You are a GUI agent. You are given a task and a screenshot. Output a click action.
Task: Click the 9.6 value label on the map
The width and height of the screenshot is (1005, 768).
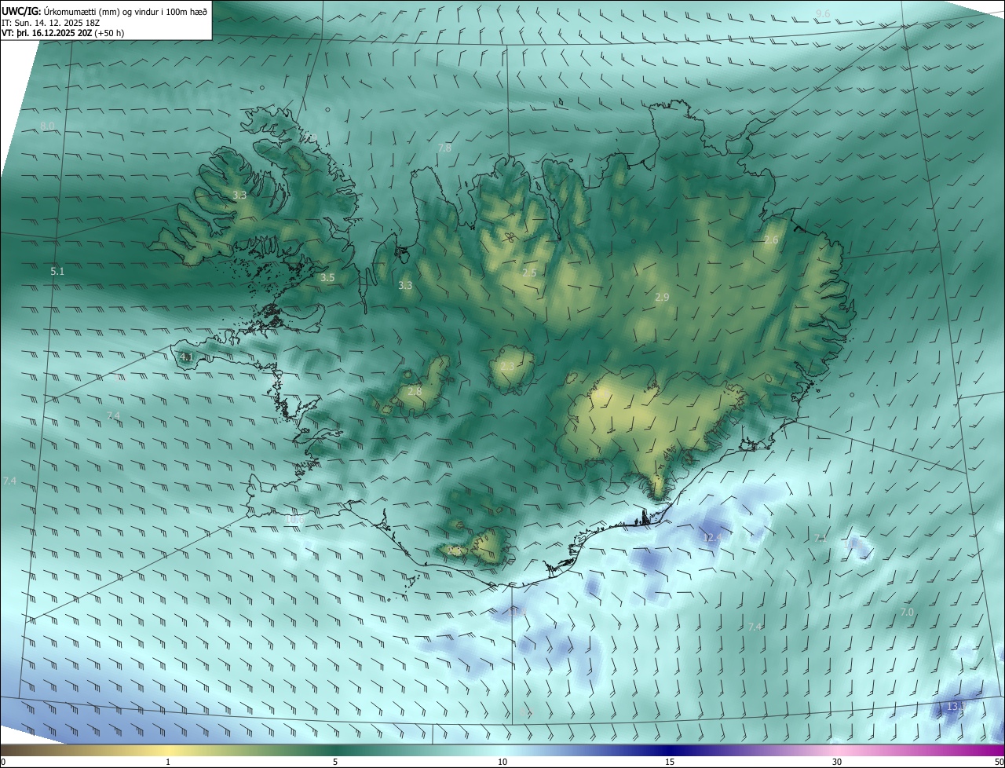823,14
